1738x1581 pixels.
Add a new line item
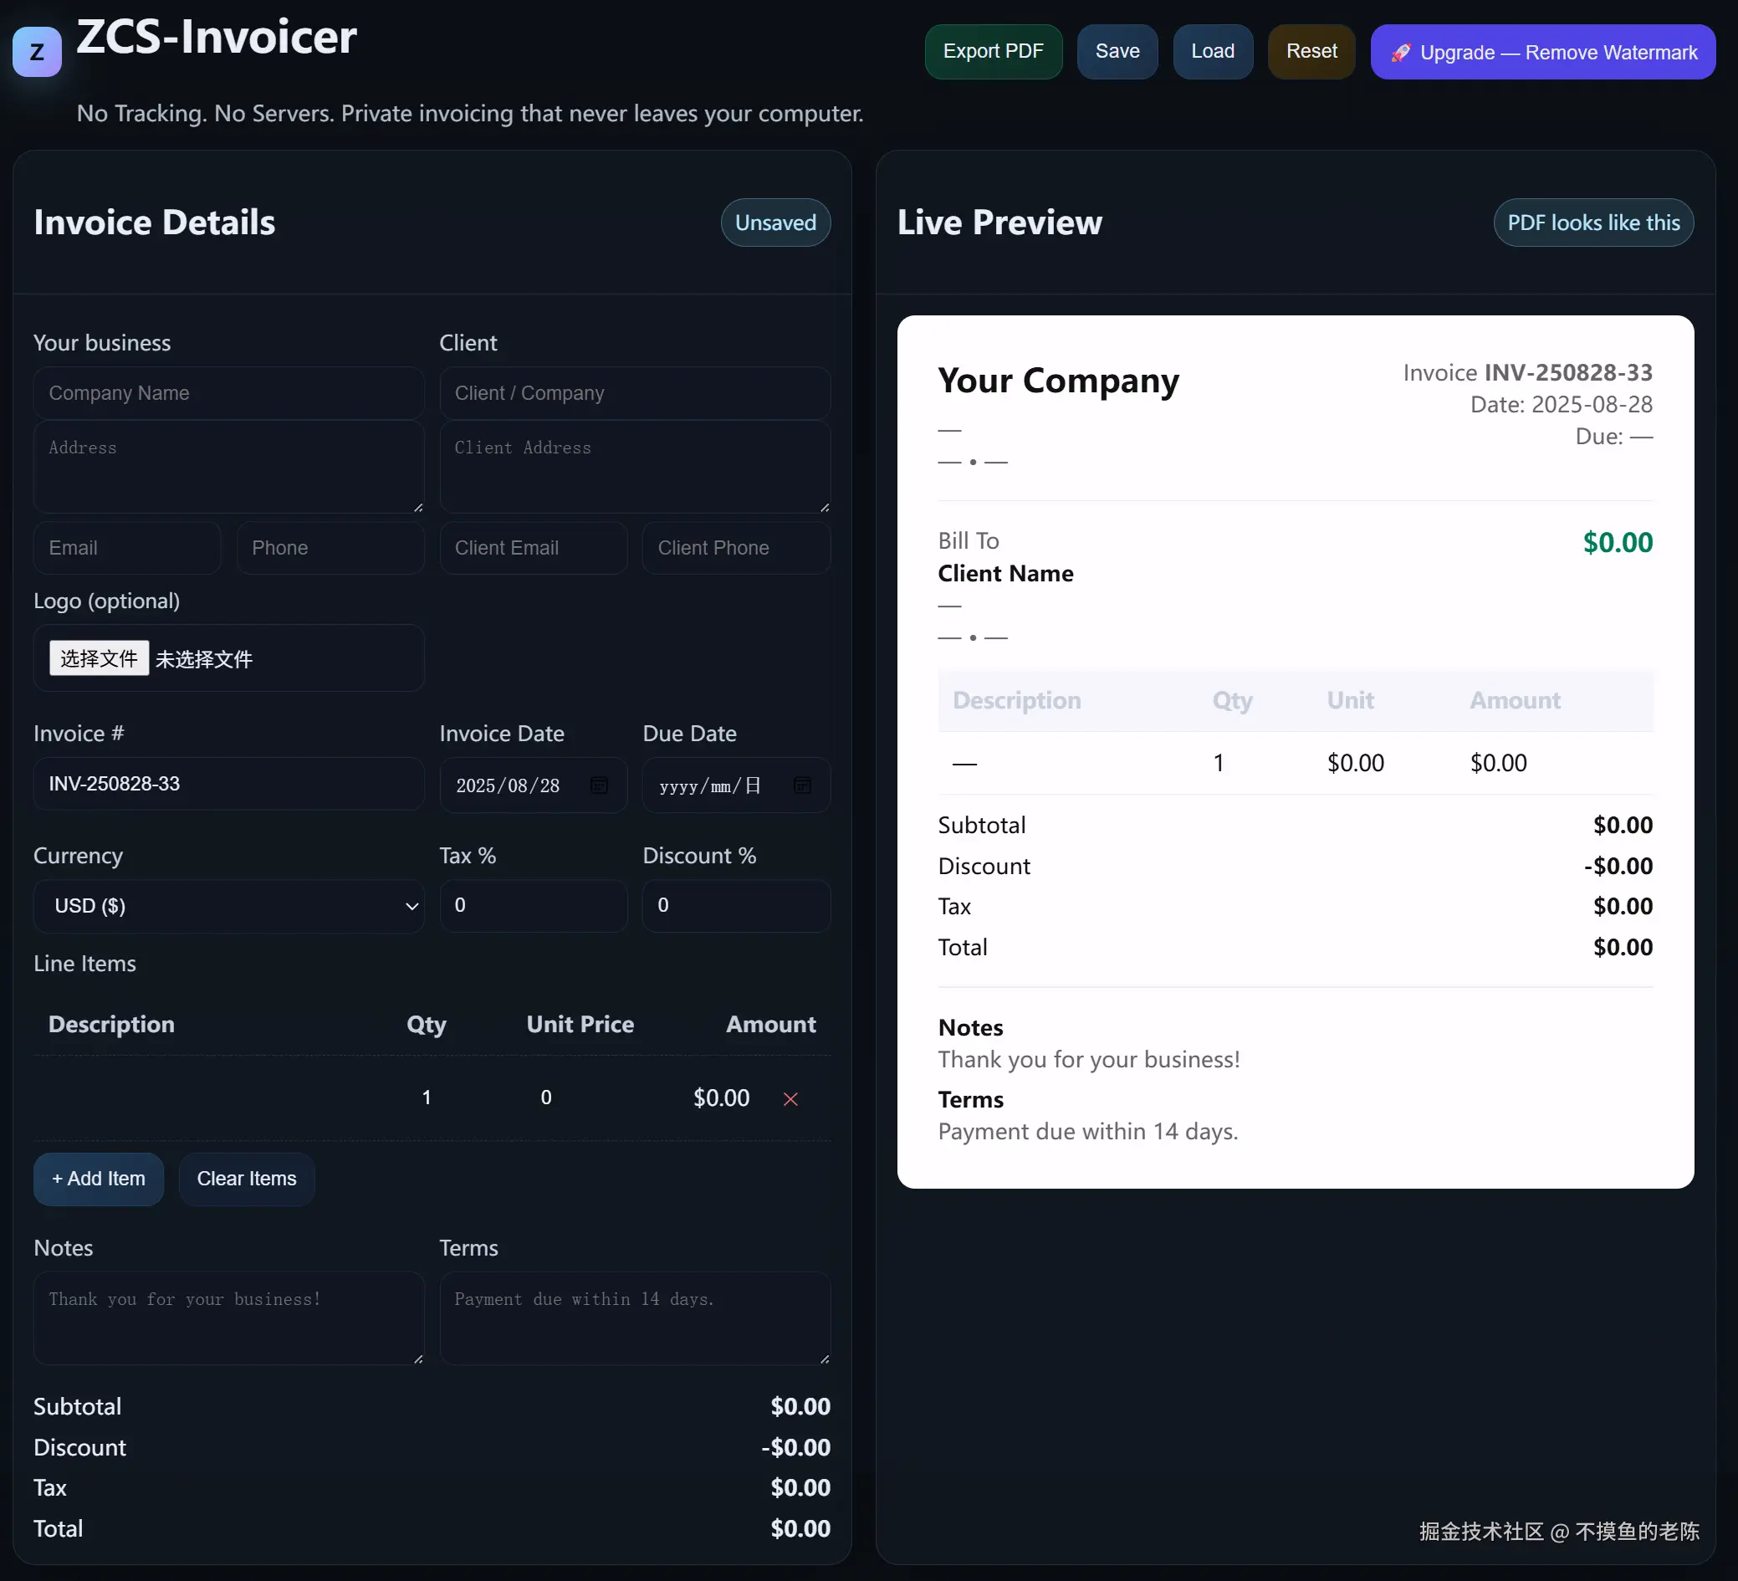click(99, 1179)
